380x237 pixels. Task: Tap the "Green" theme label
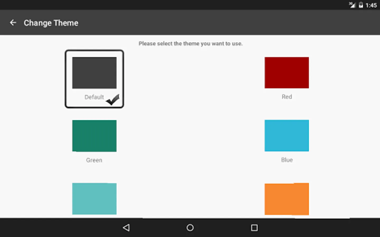pyautogui.click(x=94, y=160)
